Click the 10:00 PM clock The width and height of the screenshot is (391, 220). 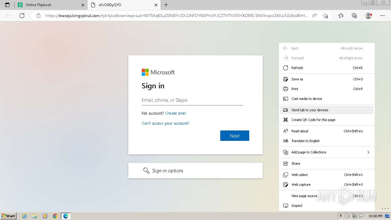(x=375, y=216)
